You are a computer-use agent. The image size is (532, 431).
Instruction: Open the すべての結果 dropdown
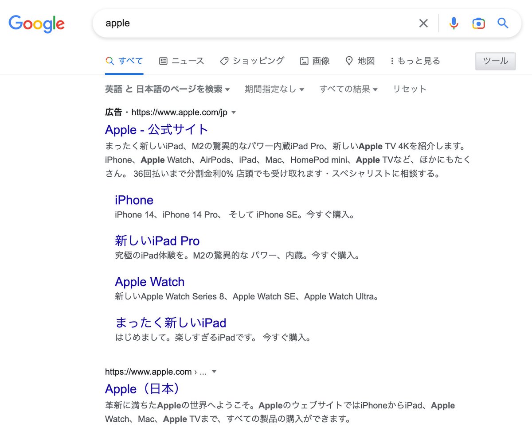[x=348, y=89]
